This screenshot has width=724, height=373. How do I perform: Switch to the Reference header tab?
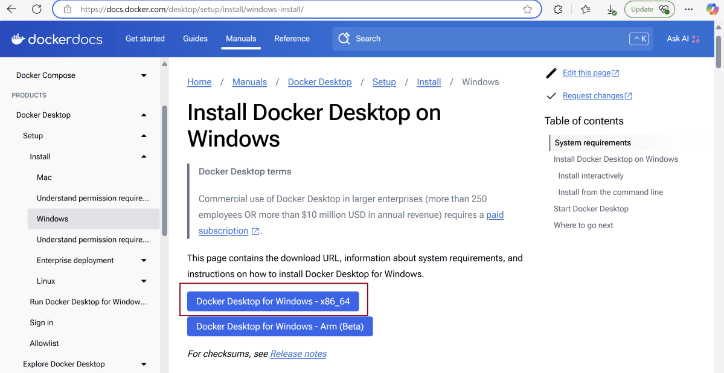292,39
